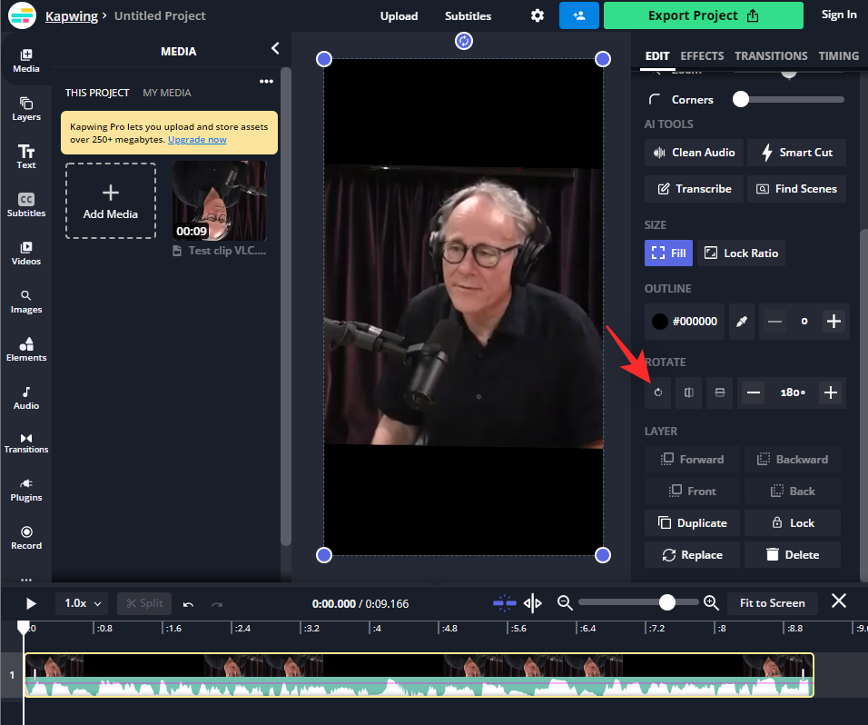Click the Kapwing logo icon
Screen dimensions: 868x725
[x=22, y=15]
